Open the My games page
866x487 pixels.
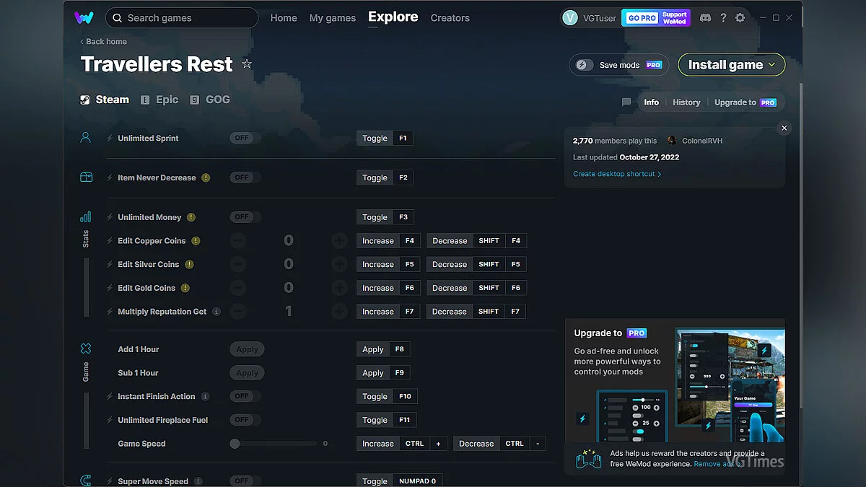332,18
